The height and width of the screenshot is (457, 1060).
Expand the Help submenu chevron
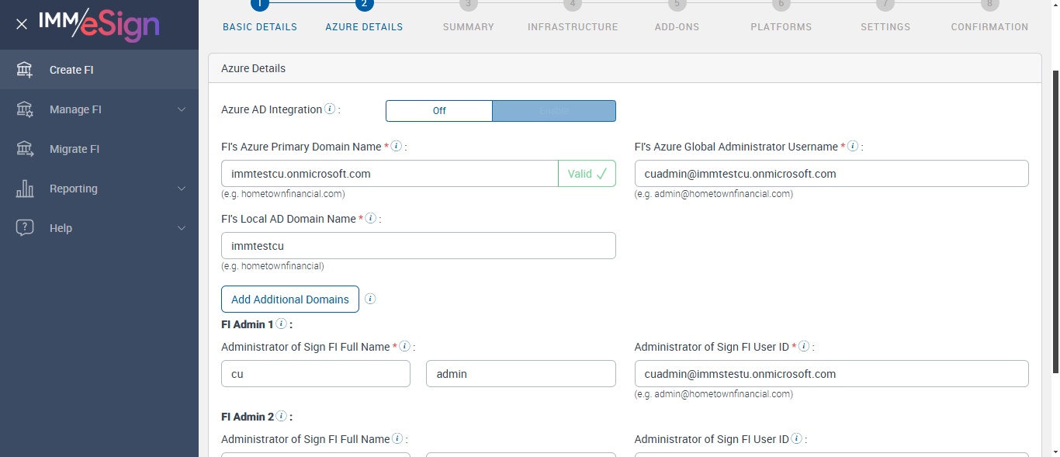[x=182, y=228]
